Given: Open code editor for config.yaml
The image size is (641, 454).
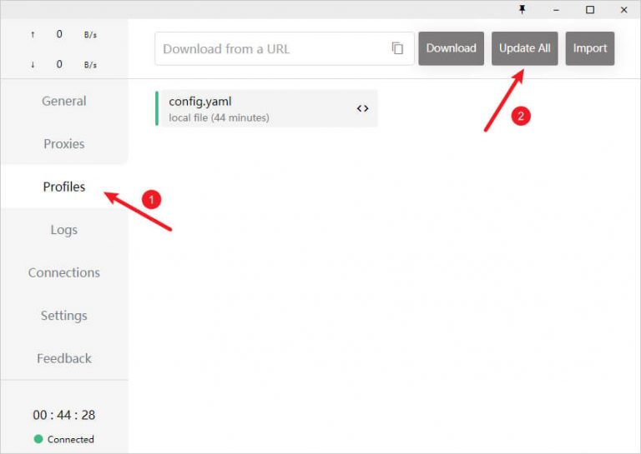Looking at the screenshot, I should tap(362, 108).
